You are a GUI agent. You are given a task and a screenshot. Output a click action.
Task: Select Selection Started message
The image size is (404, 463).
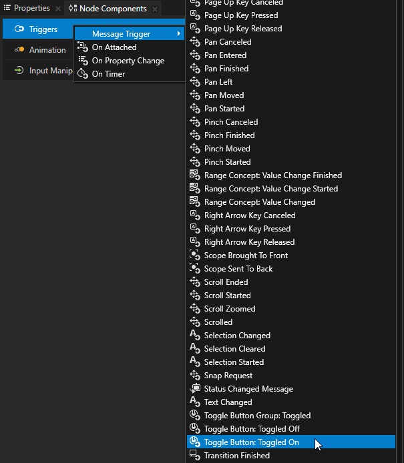291,362
